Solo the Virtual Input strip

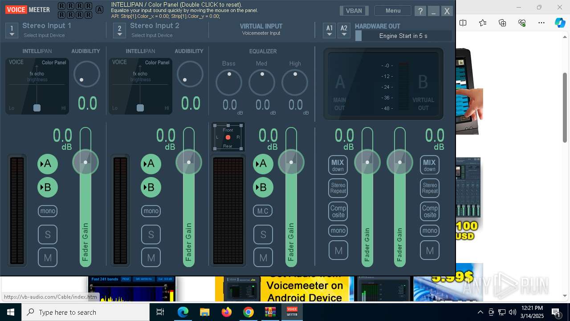[x=263, y=235]
